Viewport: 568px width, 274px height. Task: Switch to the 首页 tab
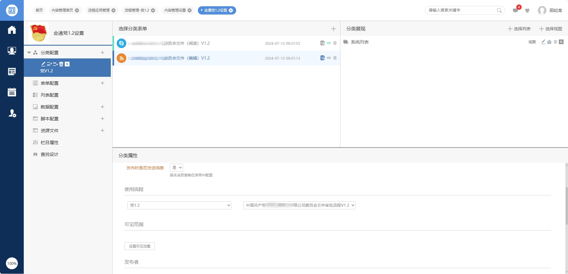click(x=39, y=10)
